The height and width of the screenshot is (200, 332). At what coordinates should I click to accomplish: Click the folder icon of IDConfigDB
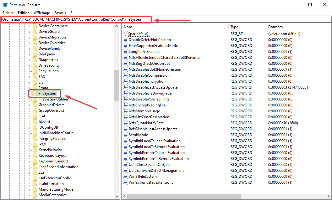(x=35, y=127)
